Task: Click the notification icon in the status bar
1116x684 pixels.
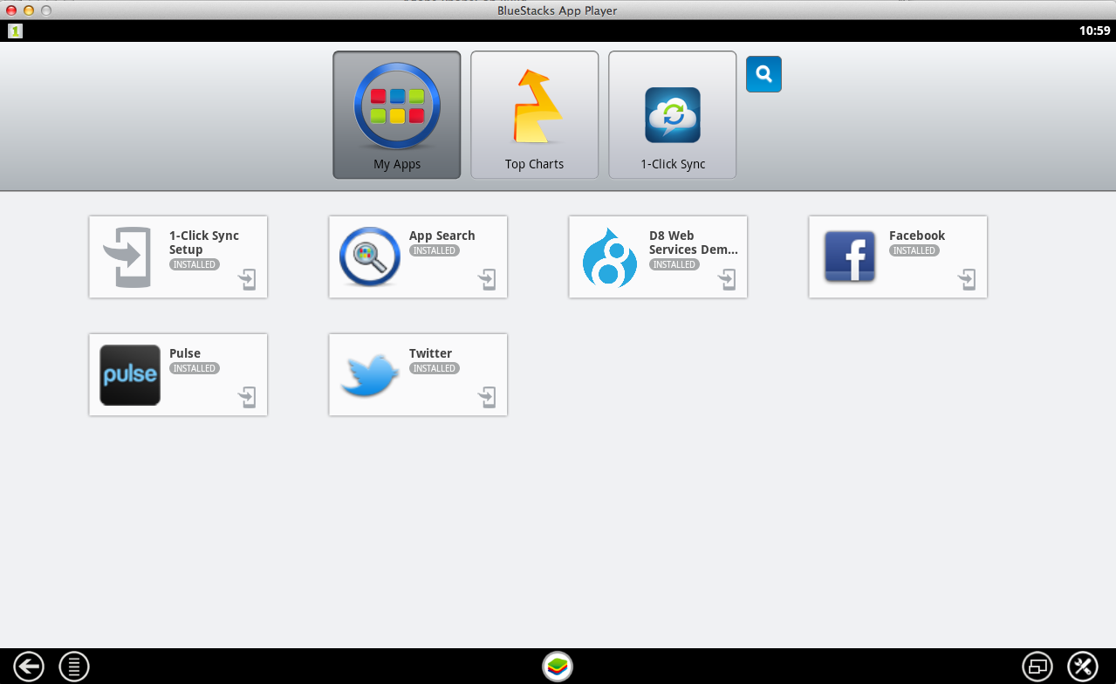Action: coord(15,31)
